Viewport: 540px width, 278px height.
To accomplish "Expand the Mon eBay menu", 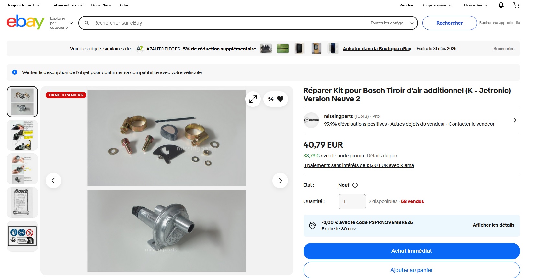I will [475, 5].
